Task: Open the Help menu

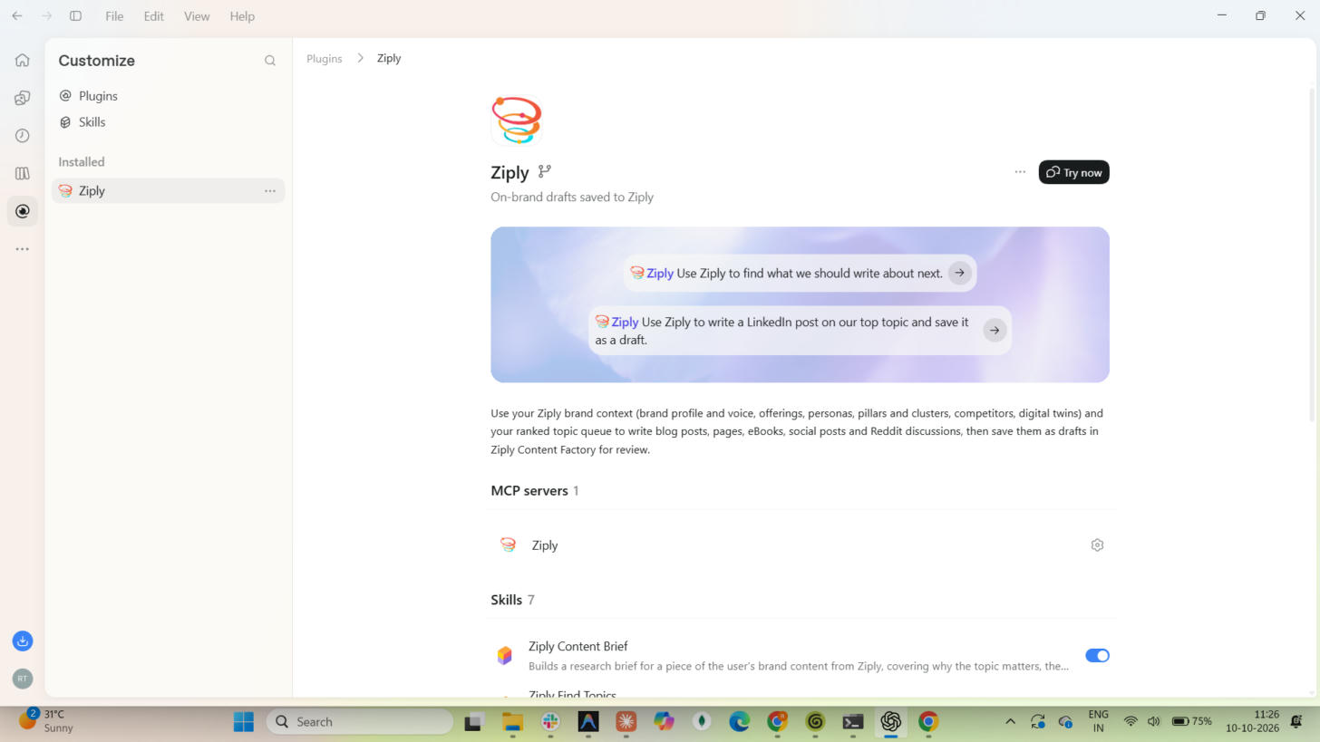Action: pyautogui.click(x=242, y=16)
